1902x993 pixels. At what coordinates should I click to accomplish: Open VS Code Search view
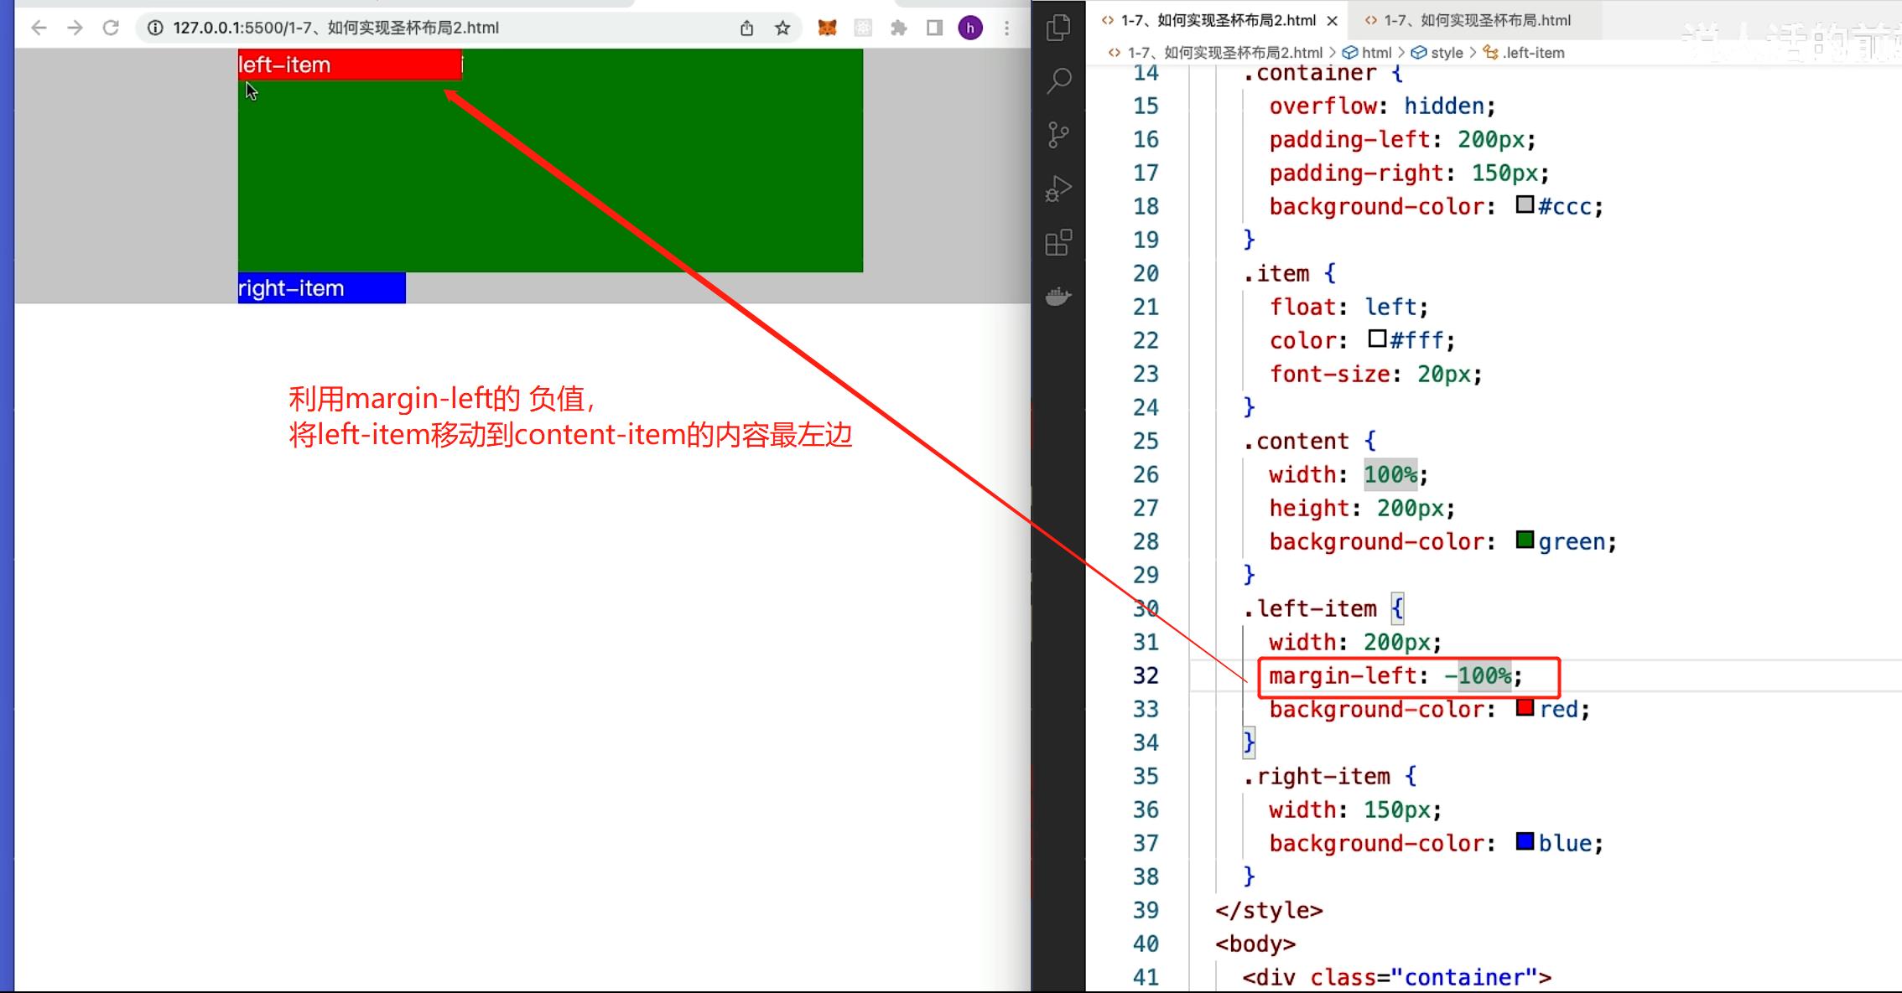(1059, 81)
